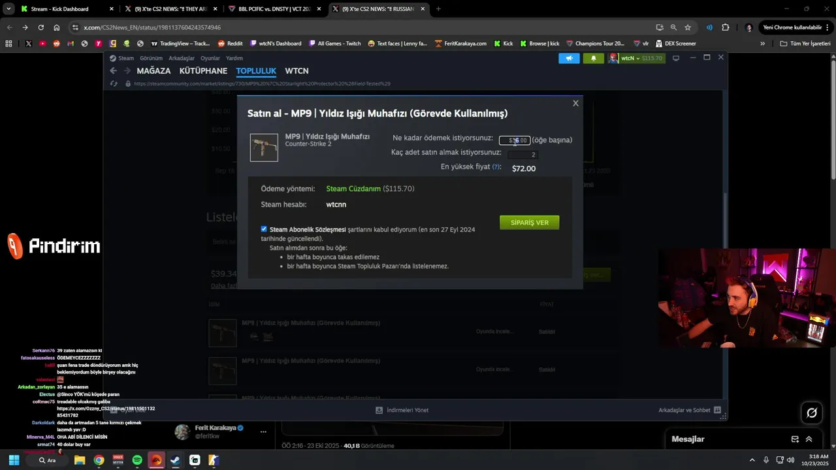Click the MP9 item thumbnail in dialog
The height and width of the screenshot is (470, 836).
point(264,148)
